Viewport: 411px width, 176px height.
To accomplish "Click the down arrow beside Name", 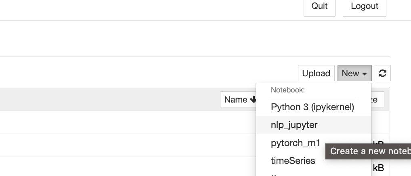I will [253, 99].
